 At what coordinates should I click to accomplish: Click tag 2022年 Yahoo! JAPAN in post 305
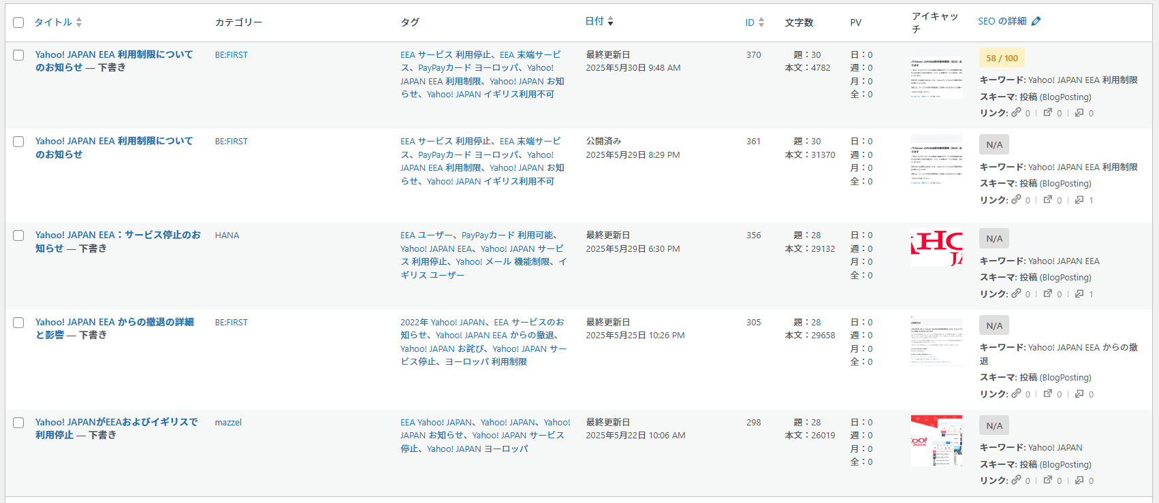coord(443,323)
